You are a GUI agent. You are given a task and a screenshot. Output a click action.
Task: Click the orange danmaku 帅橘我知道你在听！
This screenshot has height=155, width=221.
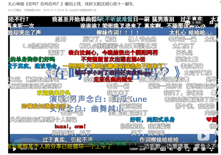pos(46,107)
